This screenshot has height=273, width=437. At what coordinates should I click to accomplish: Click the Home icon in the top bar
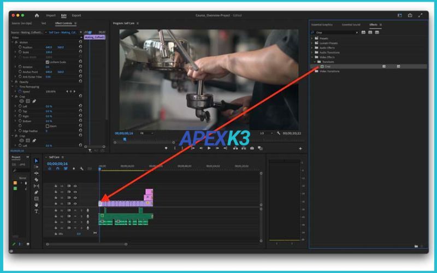pyautogui.click(x=37, y=15)
